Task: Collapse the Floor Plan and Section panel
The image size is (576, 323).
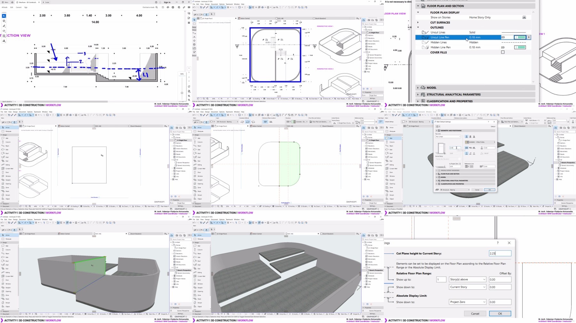Action: coord(418,6)
